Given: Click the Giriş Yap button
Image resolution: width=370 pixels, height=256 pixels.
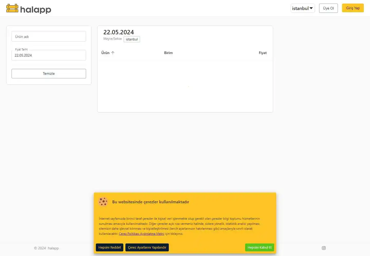Looking at the screenshot, I should click(353, 8).
